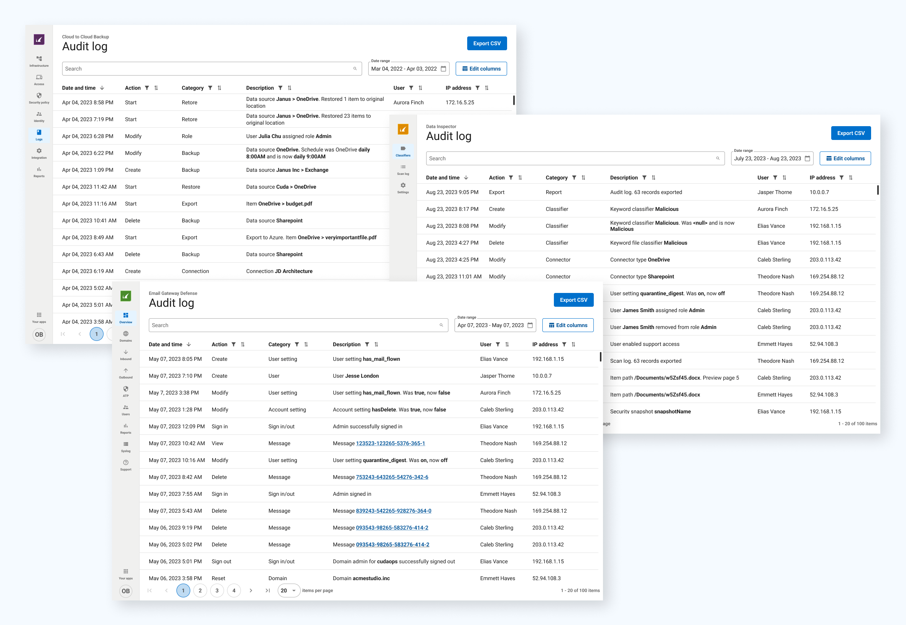Jump to last page arrow in pagination

267,590
